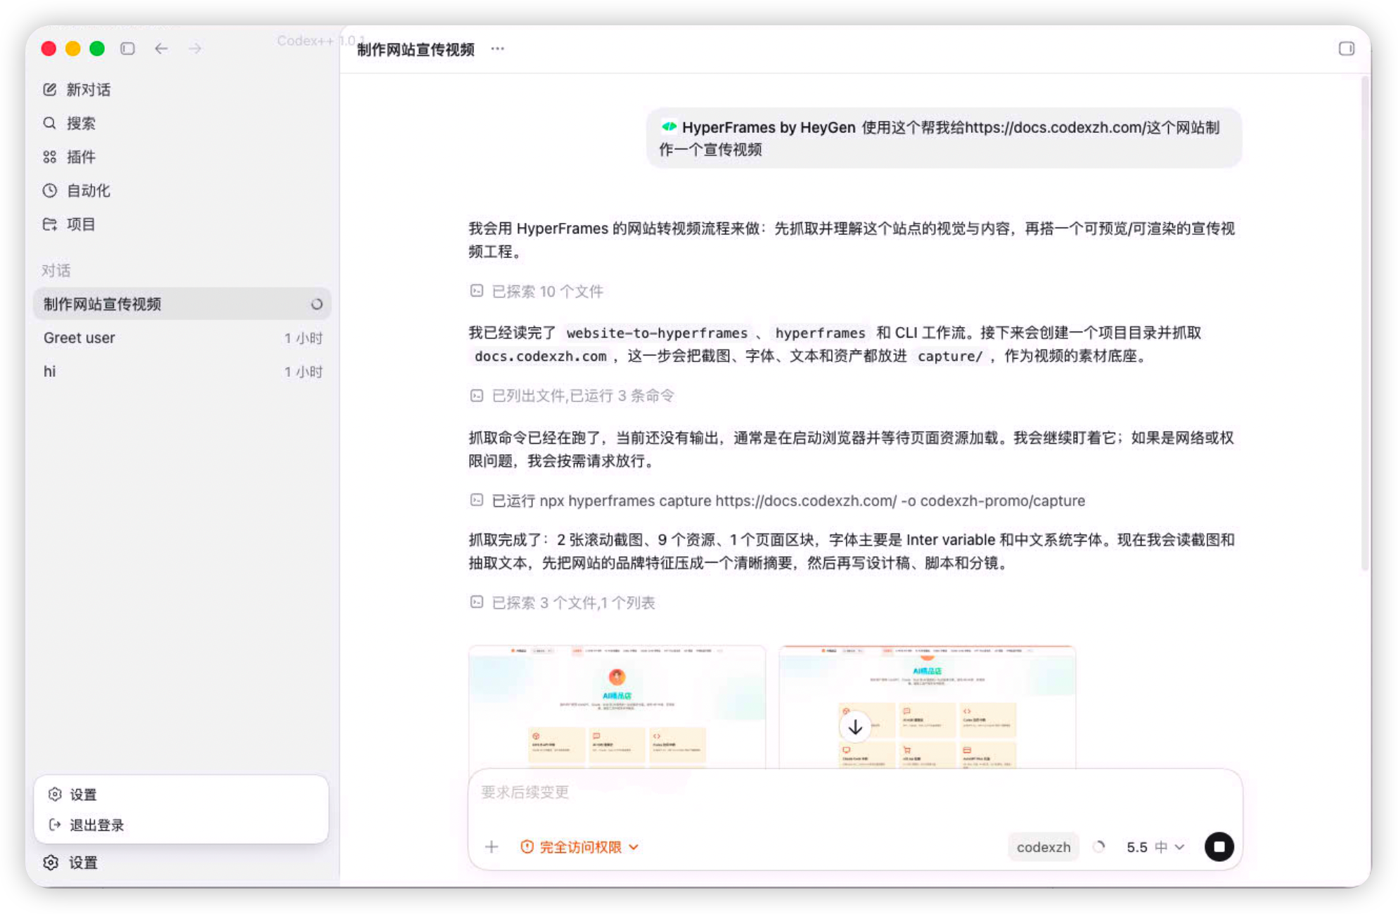
Task: Click the terminal icon beside 已运行 npx
Action: pyautogui.click(x=477, y=501)
